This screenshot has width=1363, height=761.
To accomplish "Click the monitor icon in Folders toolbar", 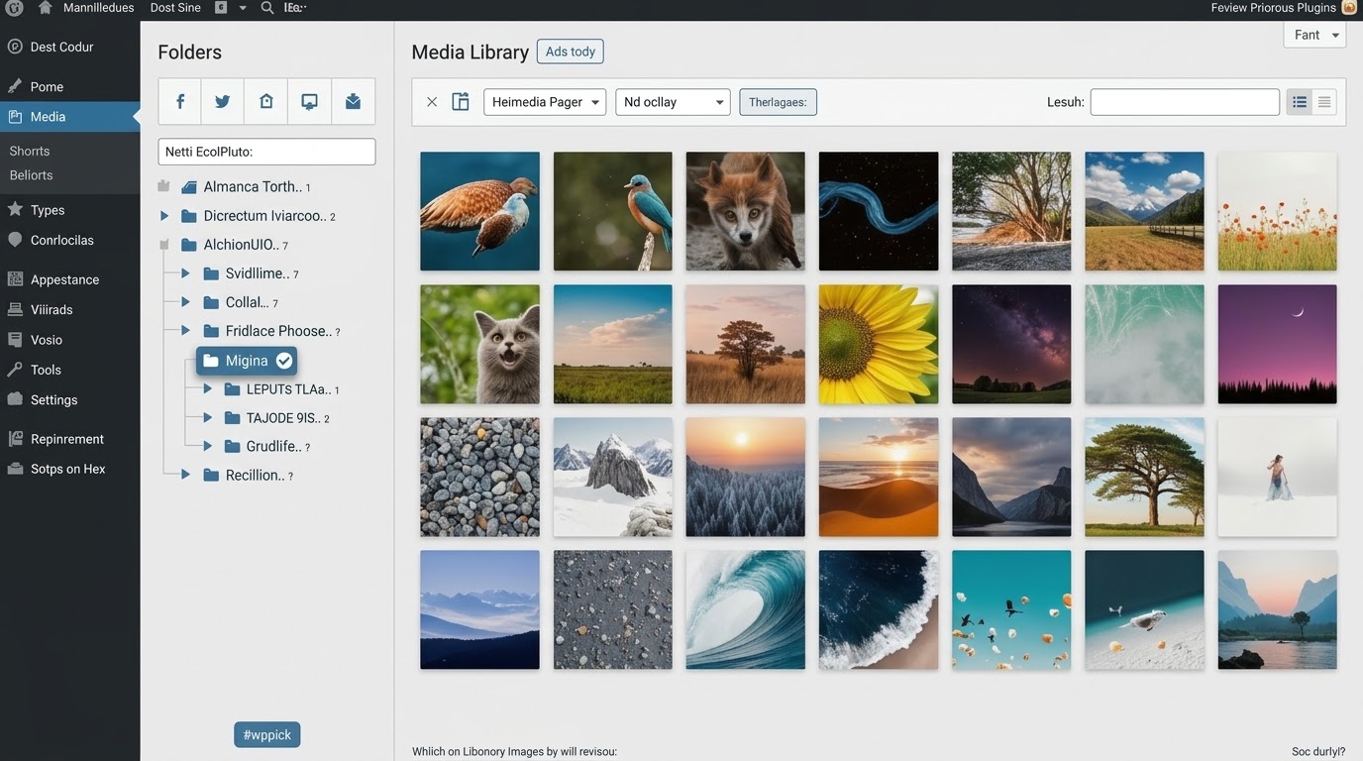I will [x=310, y=101].
